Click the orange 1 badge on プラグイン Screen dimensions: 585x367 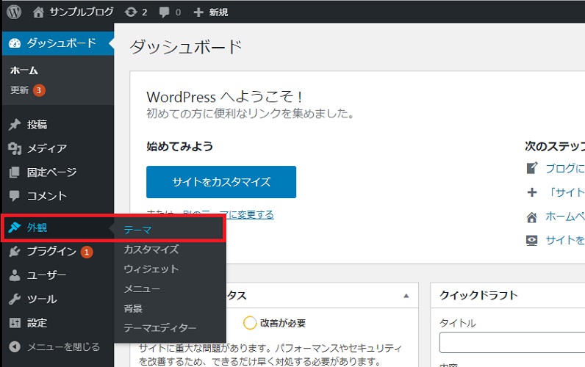(x=87, y=252)
